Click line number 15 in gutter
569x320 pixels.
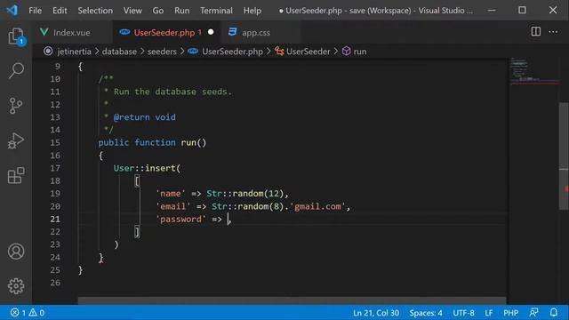55,142
